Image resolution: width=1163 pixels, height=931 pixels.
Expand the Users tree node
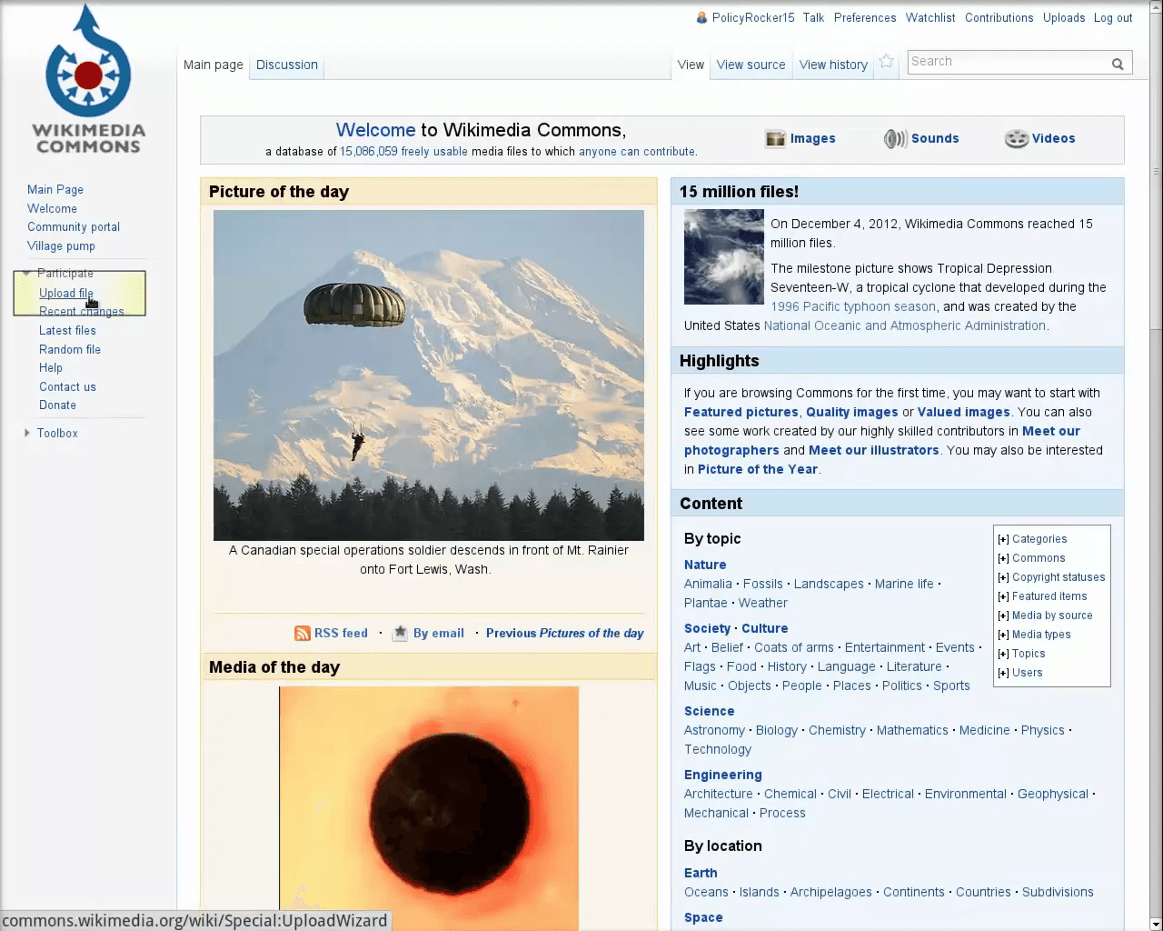pyautogui.click(x=1003, y=673)
